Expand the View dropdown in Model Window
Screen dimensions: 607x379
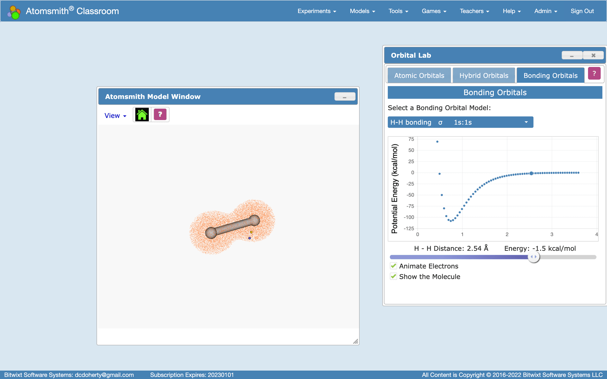pos(115,116)
